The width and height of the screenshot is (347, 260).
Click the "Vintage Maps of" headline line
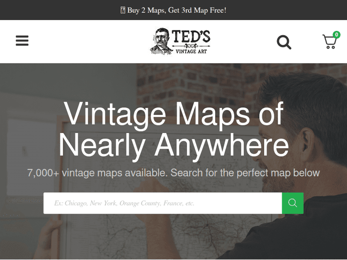tap(173, 114)
